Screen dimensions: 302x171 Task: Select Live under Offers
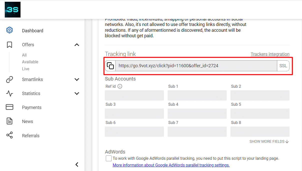tap(26, 69)
